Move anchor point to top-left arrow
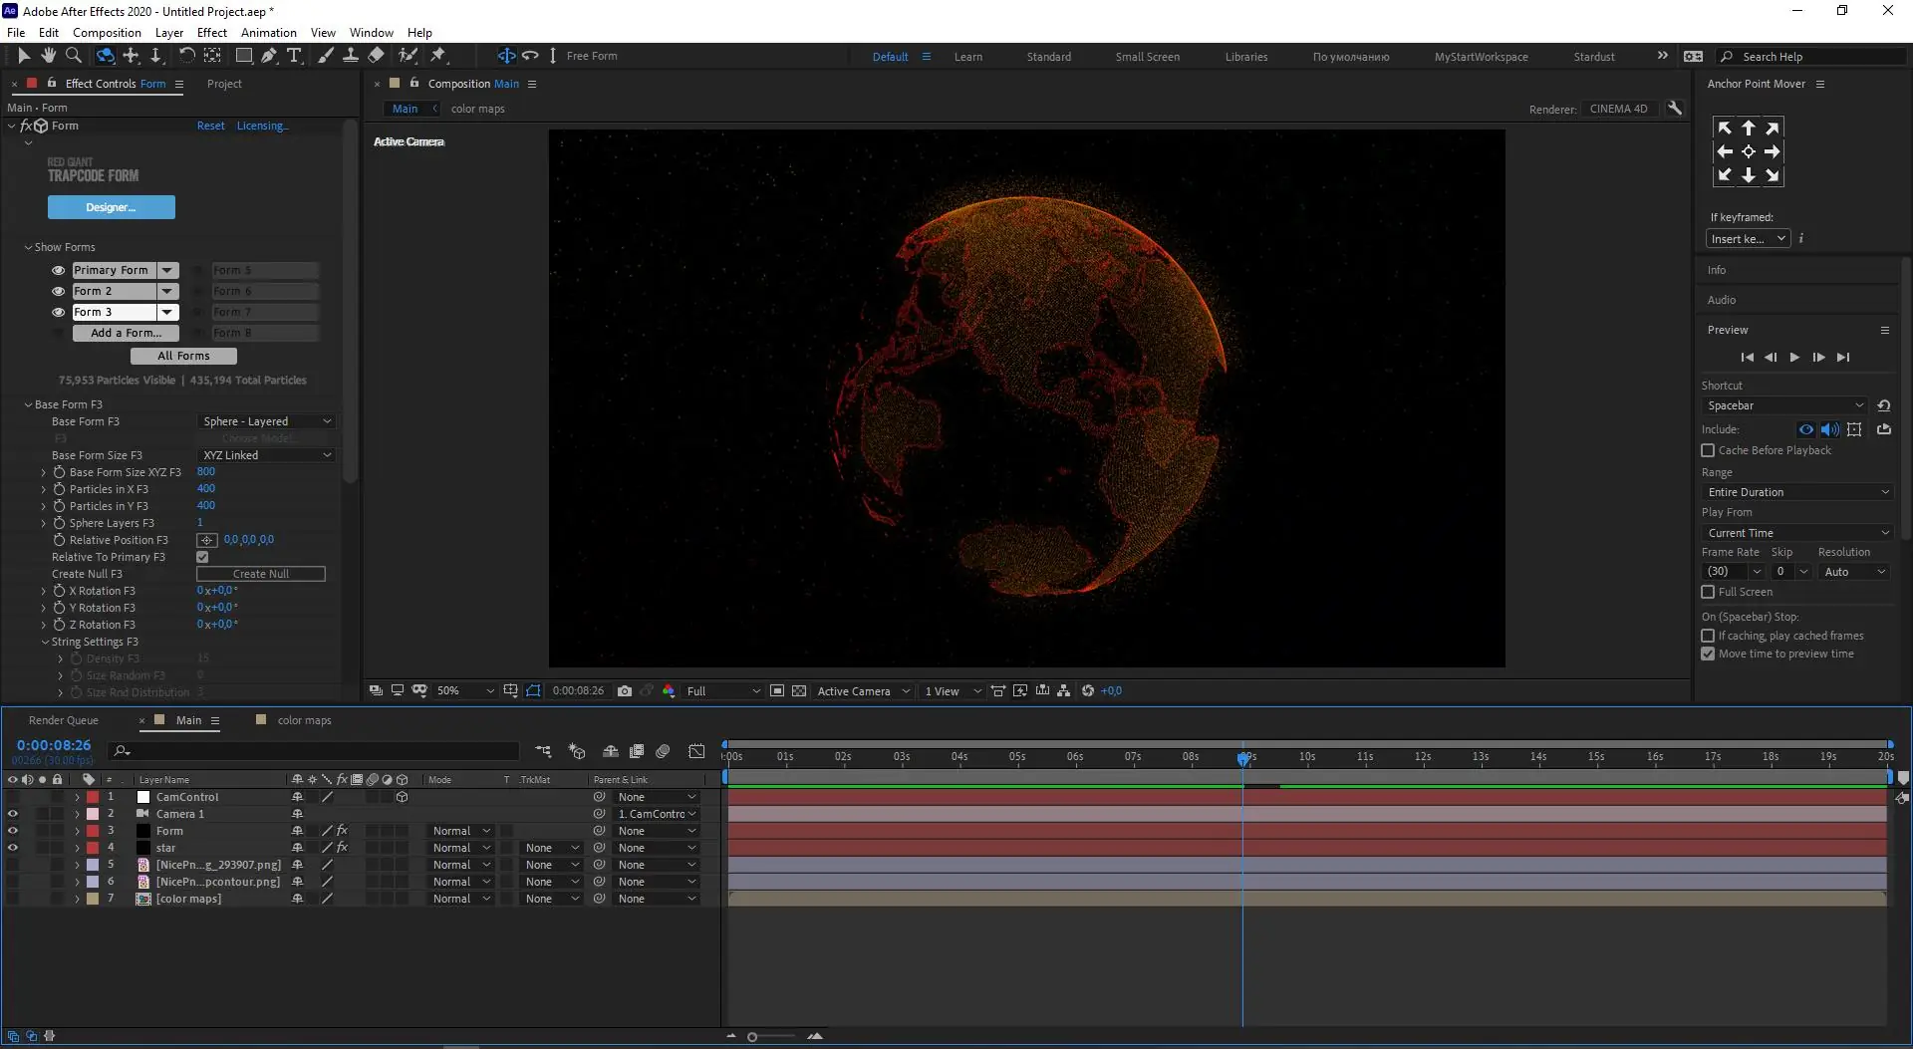This screenshot has width=1913, height=1049. point(1725,129)
